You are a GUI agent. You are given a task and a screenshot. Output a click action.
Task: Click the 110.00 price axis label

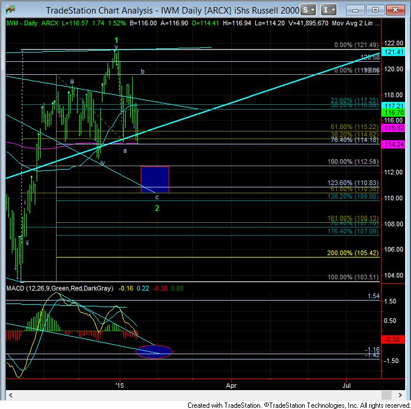(394, 198)
